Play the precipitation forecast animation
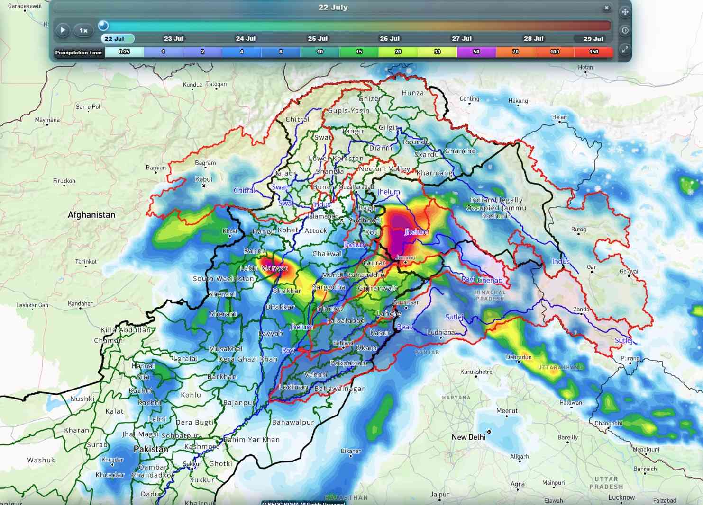The image size is (703, 505). coord(63,30)
